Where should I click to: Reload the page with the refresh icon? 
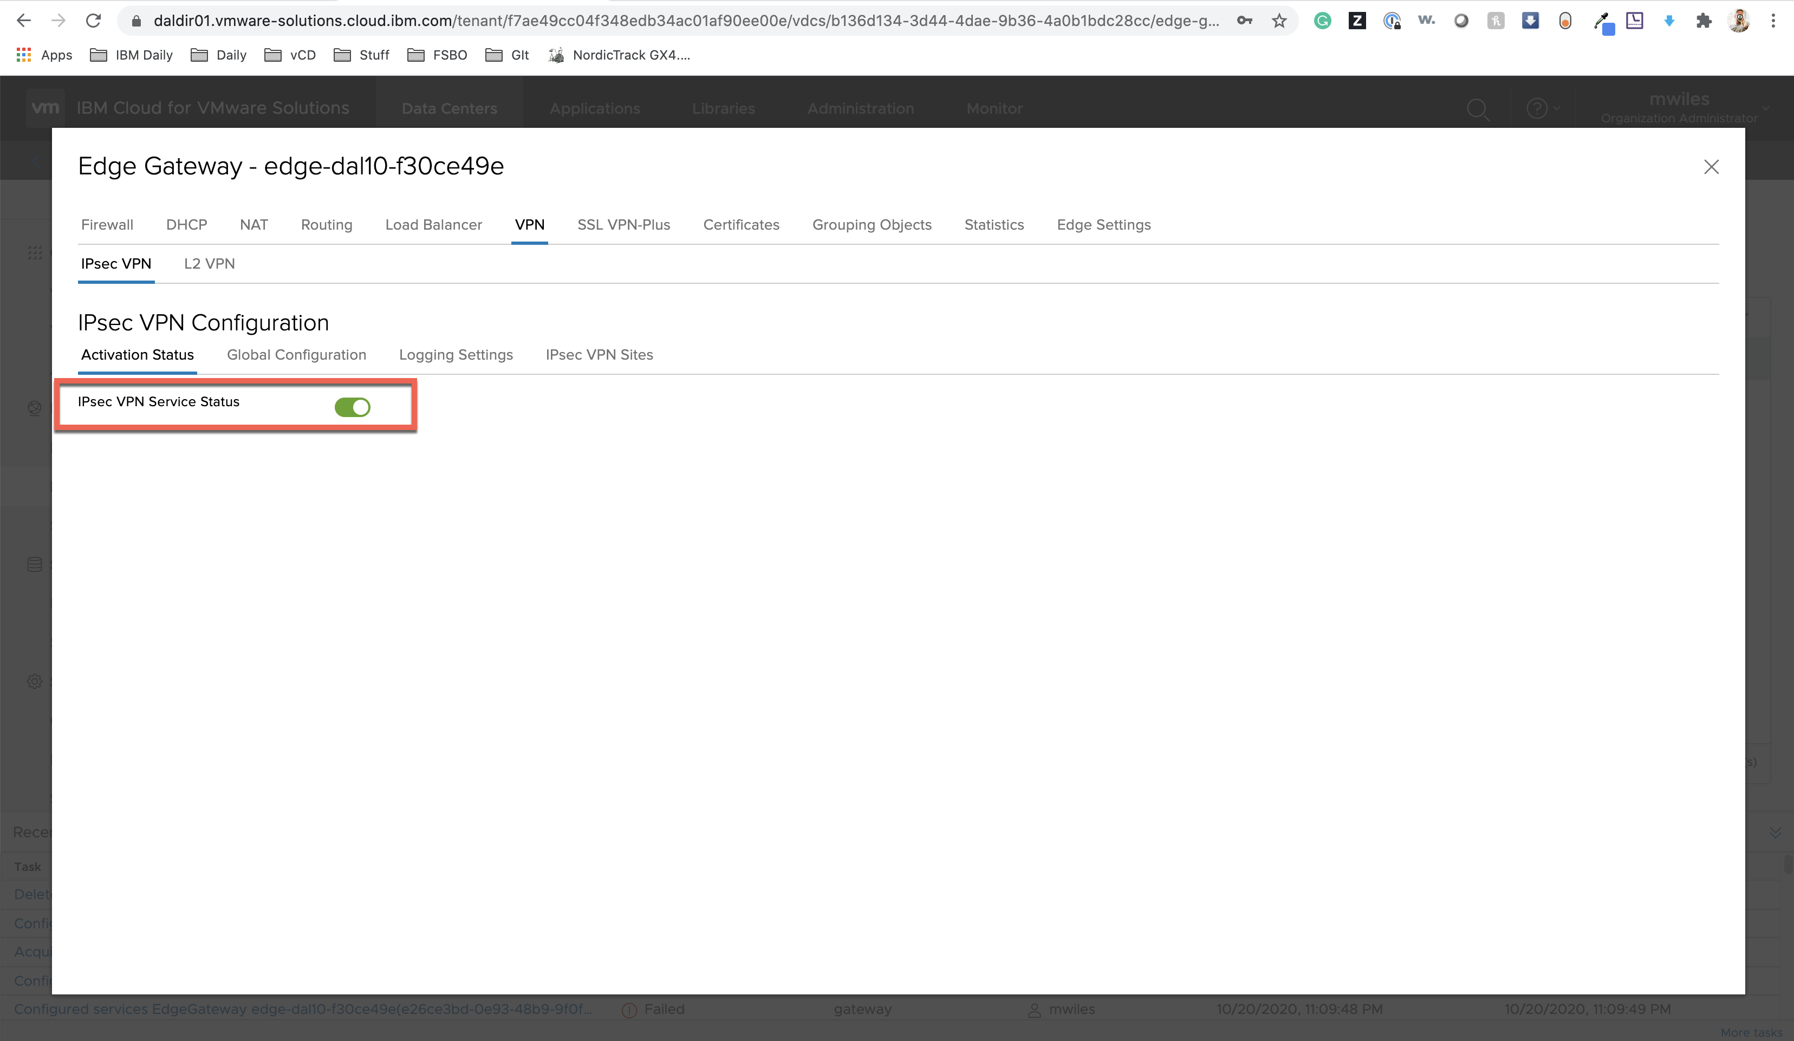(93, 21)
